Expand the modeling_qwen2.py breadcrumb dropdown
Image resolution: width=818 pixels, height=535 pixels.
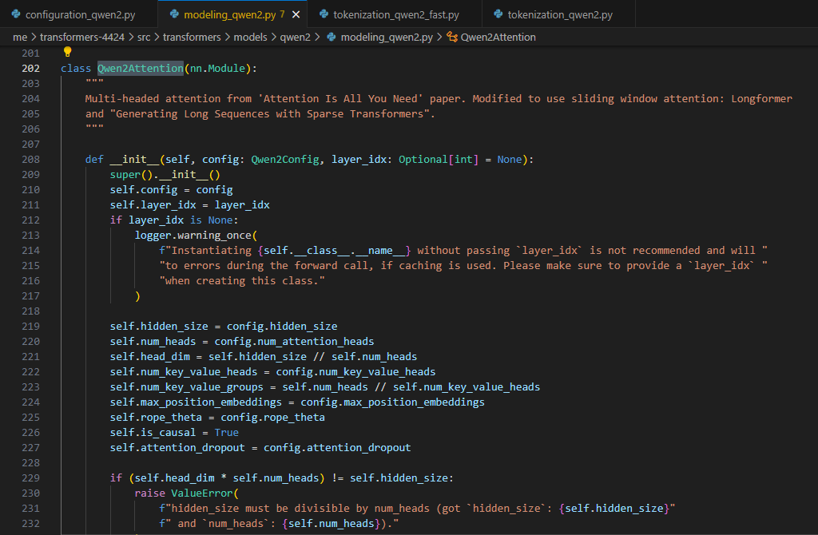(387, 38)
